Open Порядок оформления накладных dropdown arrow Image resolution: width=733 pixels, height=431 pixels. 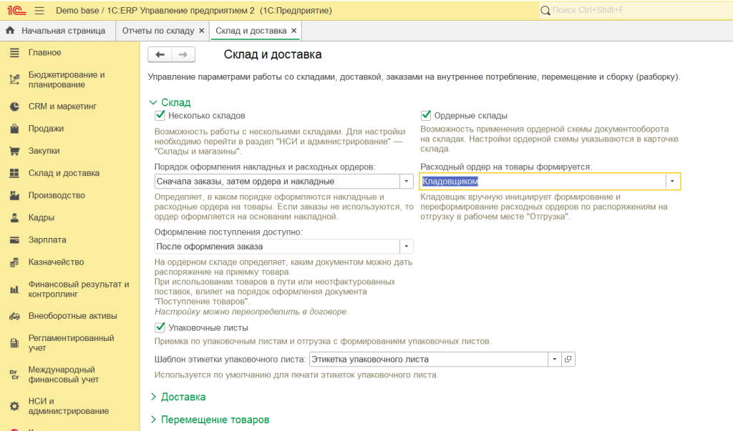tap(407, 181)
